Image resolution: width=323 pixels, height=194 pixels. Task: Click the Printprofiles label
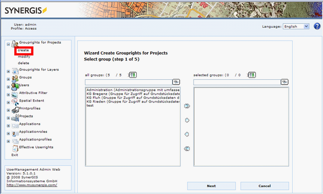point(30,108)
